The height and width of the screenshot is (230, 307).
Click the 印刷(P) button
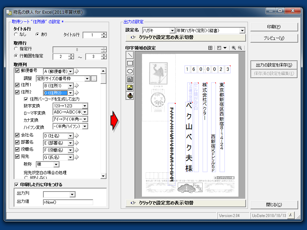[274, 27]
